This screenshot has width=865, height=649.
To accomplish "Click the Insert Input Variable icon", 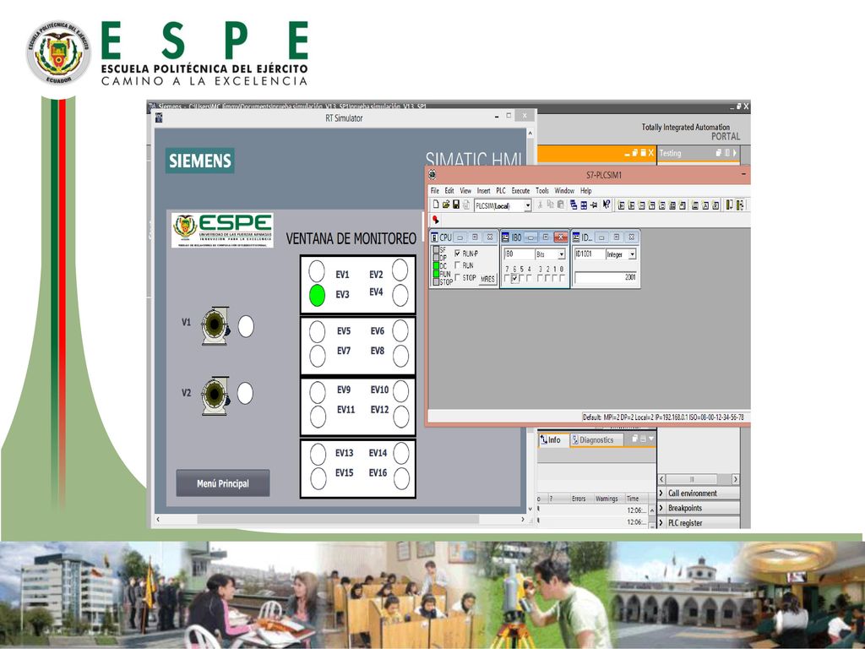I will tap(621, 205).
